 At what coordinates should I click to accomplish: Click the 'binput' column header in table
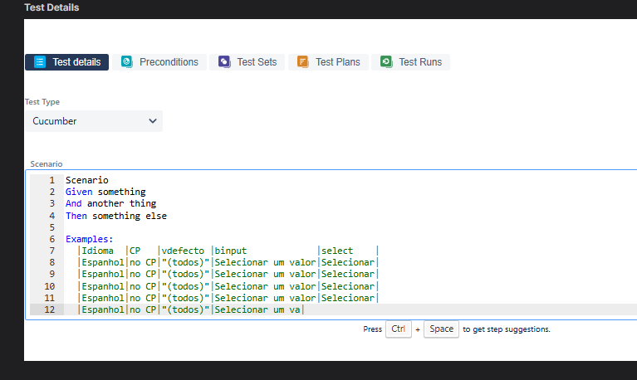coord(230,251)
